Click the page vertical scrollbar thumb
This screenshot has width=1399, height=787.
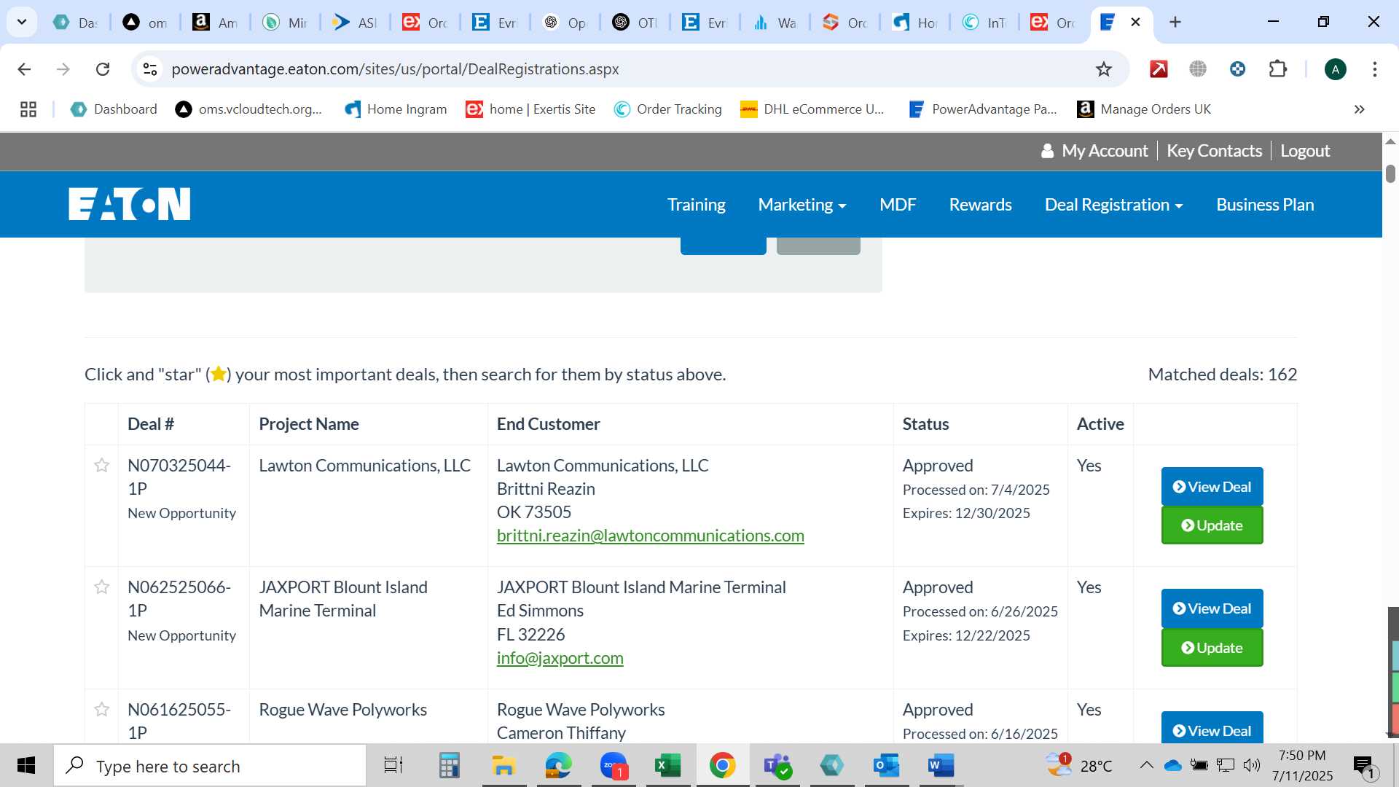pos(1390,173)
